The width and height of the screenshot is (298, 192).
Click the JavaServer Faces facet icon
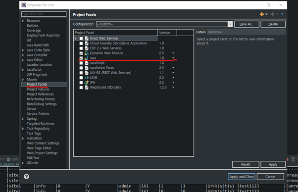[x=87, y=68]
